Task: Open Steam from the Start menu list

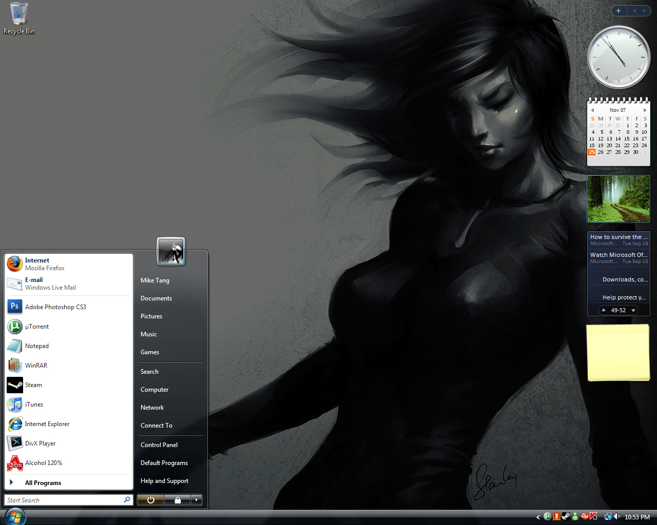Action: (69, 385)
